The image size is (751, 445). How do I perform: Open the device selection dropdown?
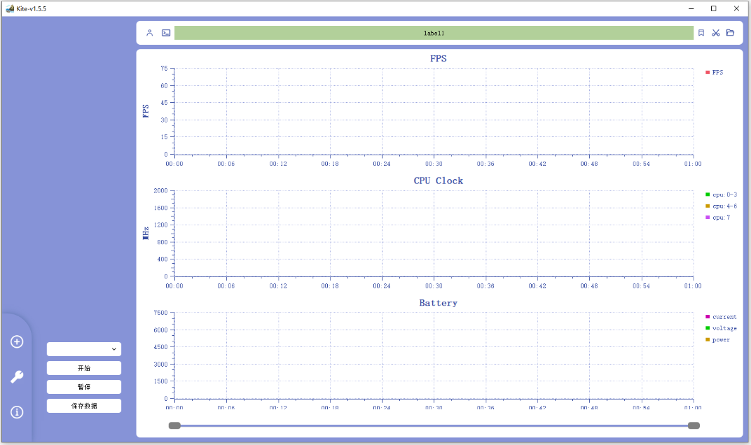[83, 348]
